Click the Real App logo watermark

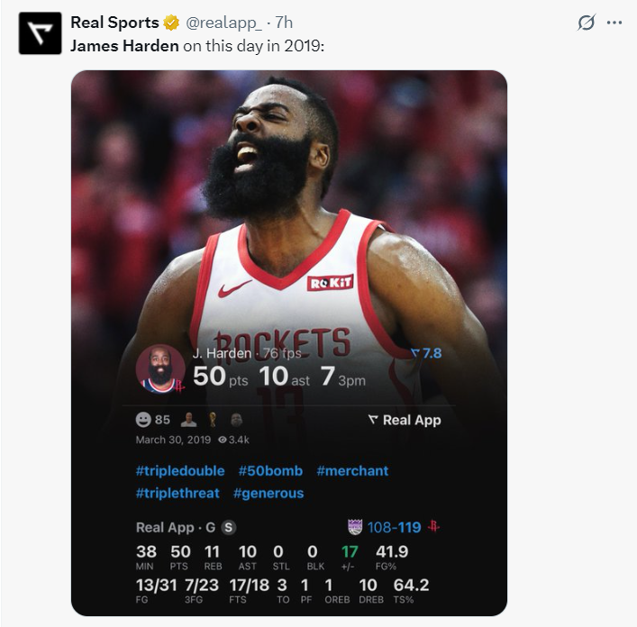coord(405,420)
